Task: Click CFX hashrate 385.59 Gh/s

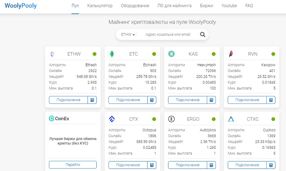Action: click(x=146, y=142)
